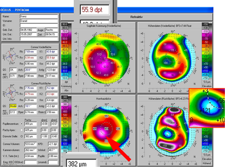Click the back Astig value +3.2 dpt
Screen dimensions: 225x167
pyautogui.click(x=52, y=106)
